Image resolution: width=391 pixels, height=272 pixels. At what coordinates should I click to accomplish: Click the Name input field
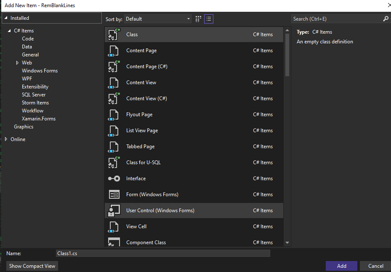click(x=163, y=253)
